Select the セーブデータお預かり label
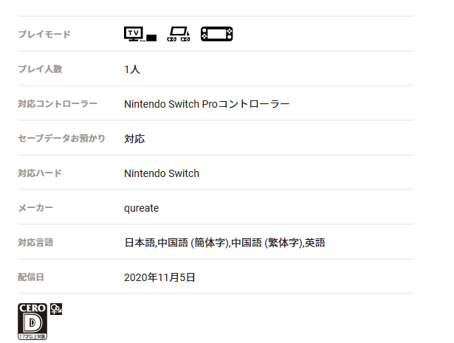Image resolution: width=454 pixels, height=343 pixels. click(x=61, y=139)
